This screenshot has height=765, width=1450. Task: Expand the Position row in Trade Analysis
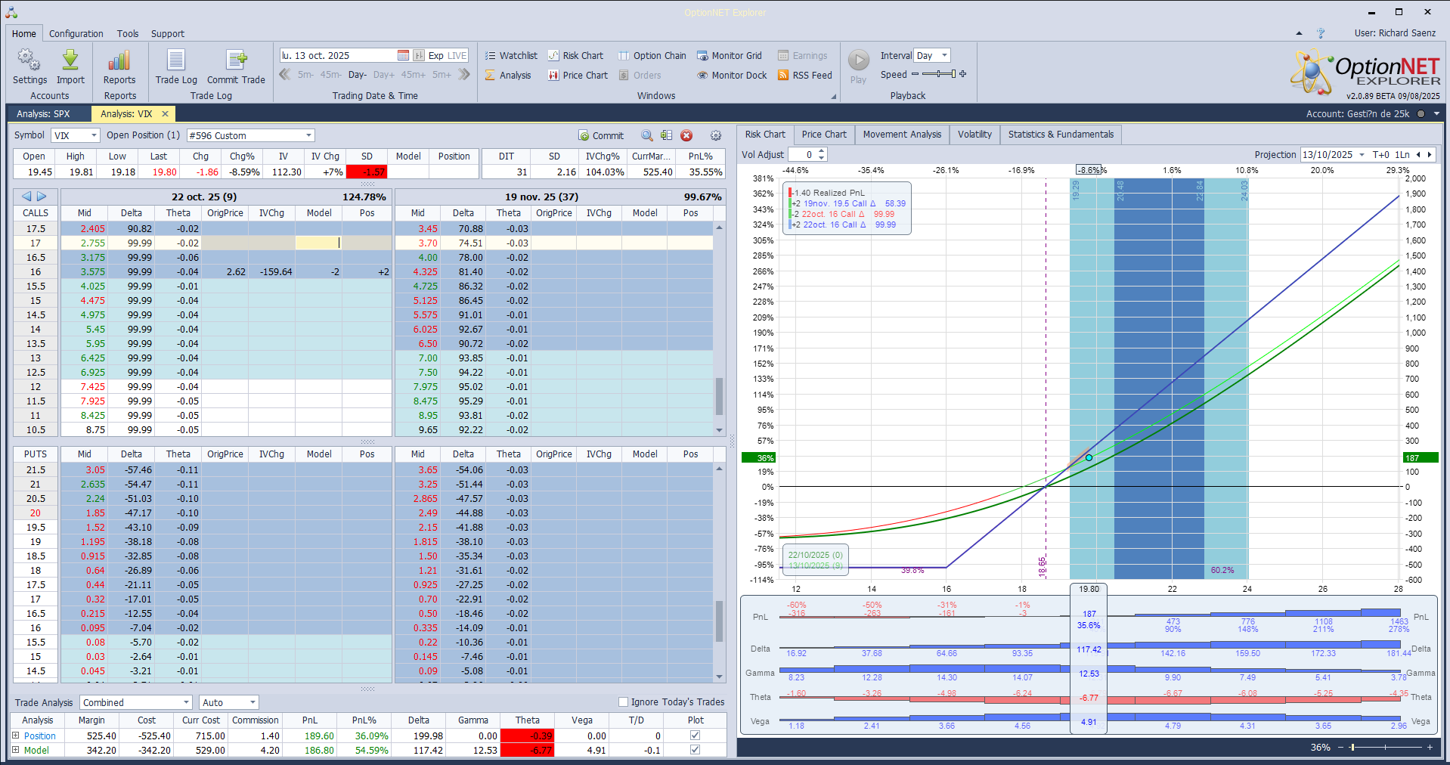pos(16,735)
